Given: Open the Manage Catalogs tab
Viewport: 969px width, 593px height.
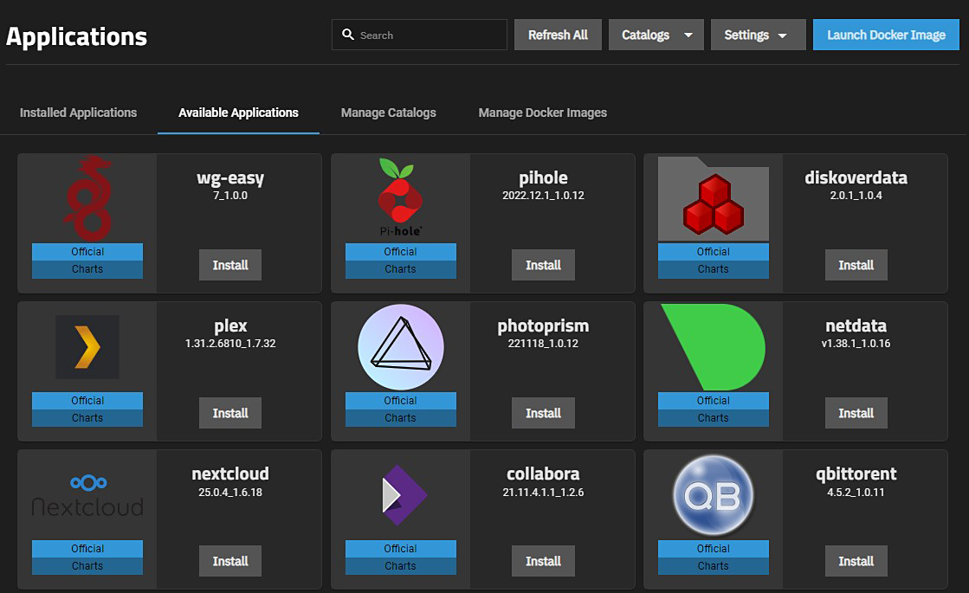Looking at the screenshot, I should coord(389,113).
